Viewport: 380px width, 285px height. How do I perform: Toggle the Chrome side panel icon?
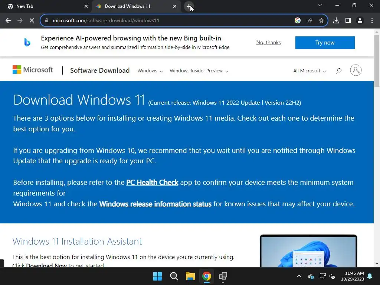348,21
